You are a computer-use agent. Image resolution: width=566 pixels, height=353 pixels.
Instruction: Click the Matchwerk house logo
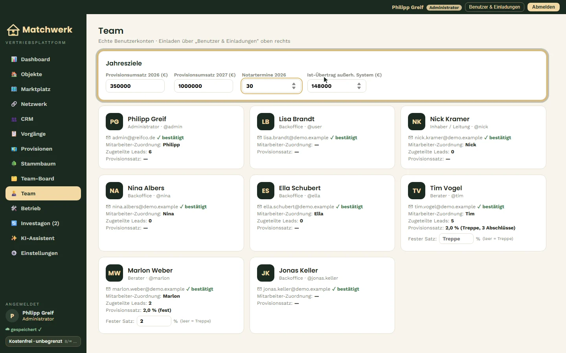[x=13, y=30]
